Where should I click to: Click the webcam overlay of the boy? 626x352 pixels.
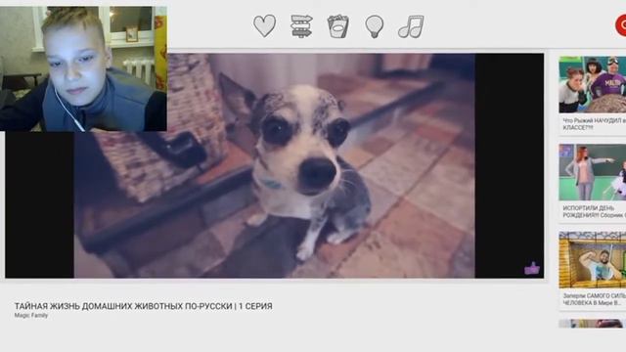pos(83,68)
